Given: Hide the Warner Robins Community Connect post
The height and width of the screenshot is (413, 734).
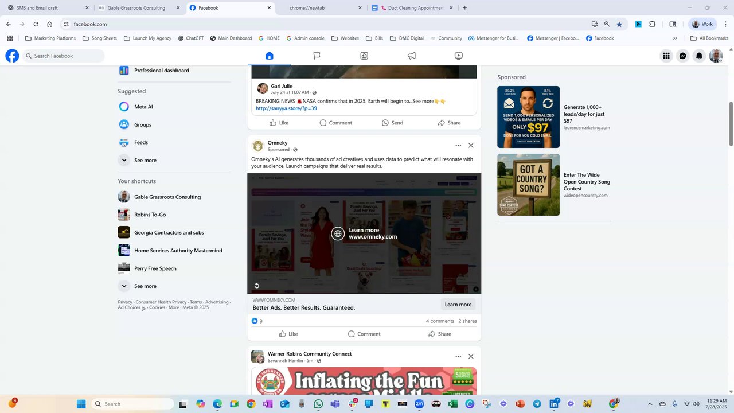Looking at the screenshot, I should 471,356.
